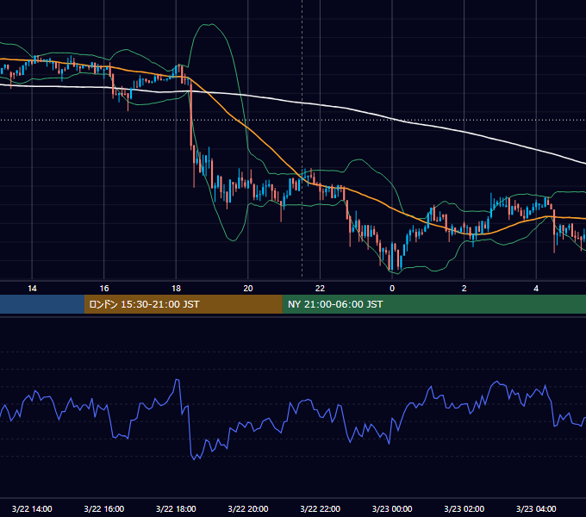
Task: Click hour label 18 on price chart axis
Action: point(176,289)
